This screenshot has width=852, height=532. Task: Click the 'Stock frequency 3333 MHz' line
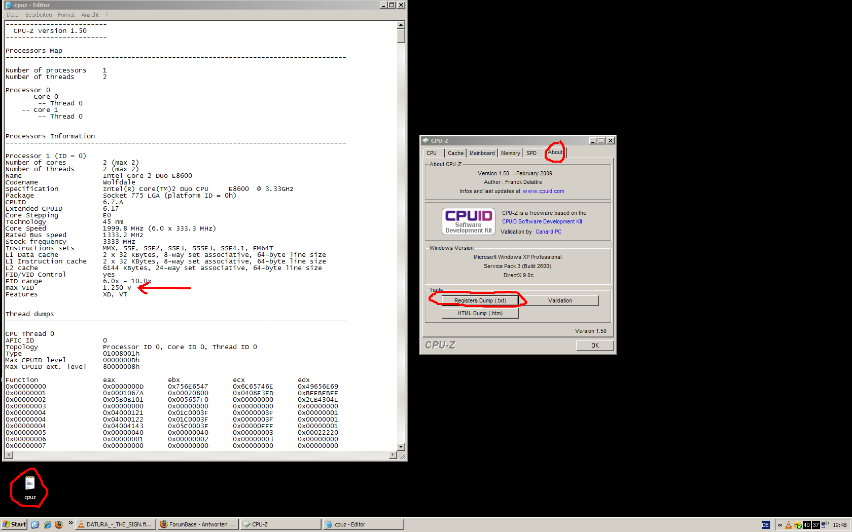pos(70,242)
